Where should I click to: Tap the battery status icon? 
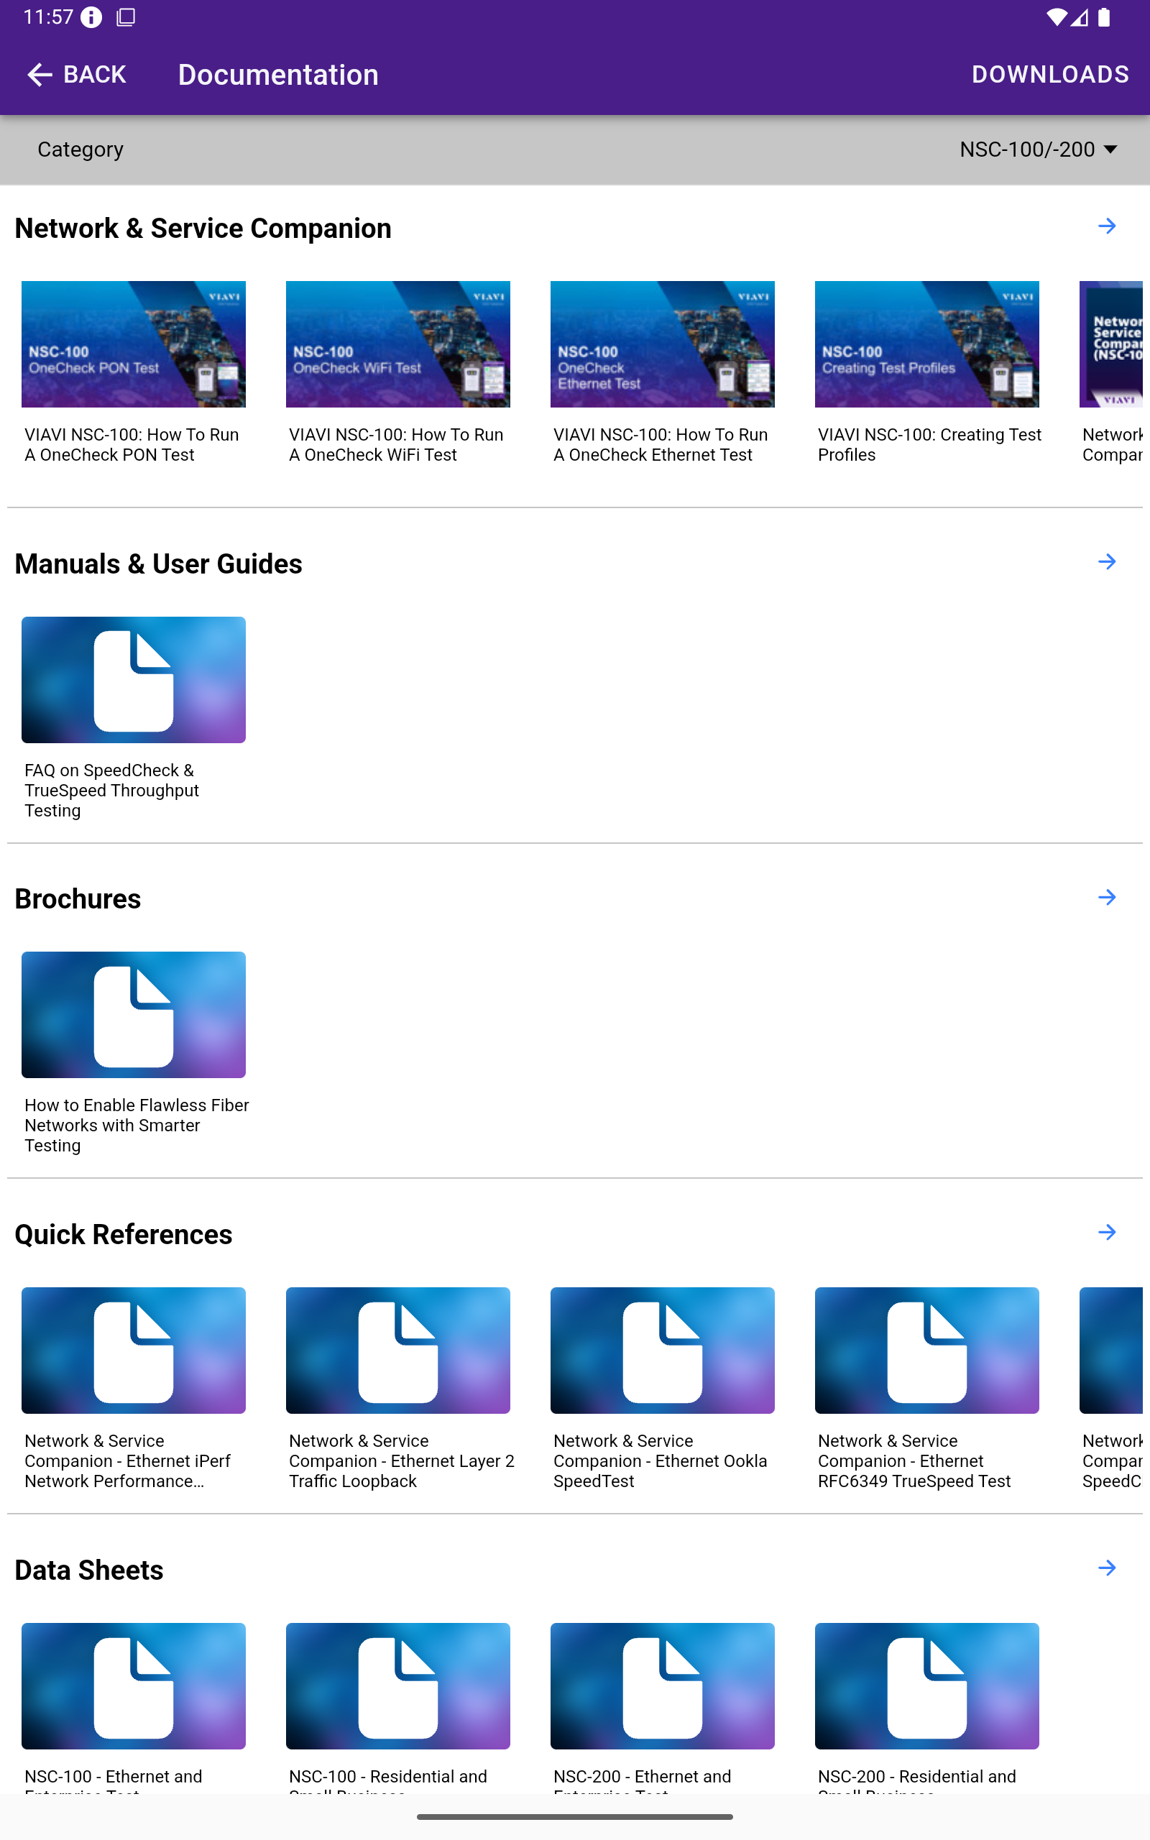1103,17
